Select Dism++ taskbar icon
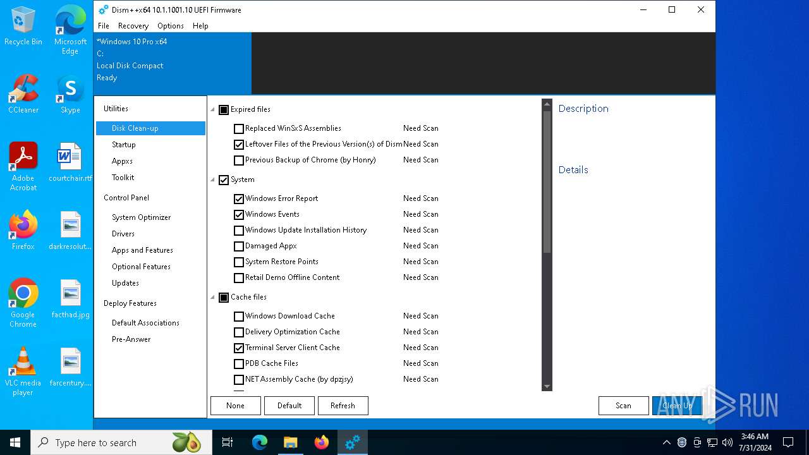The width and height of the screenshot is (809, 455). 353,442
